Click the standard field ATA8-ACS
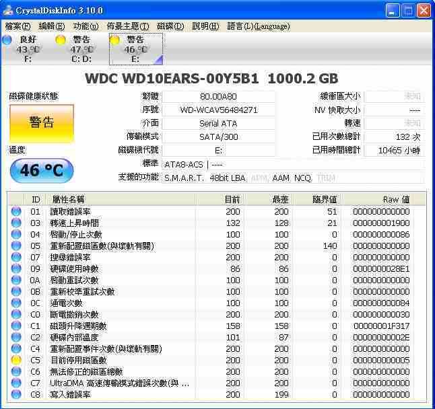 pos(293,165)
